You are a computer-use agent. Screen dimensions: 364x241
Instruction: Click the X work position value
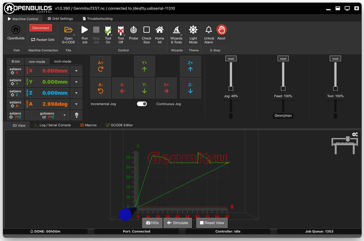pyautogui.click(x=55, y=71)
